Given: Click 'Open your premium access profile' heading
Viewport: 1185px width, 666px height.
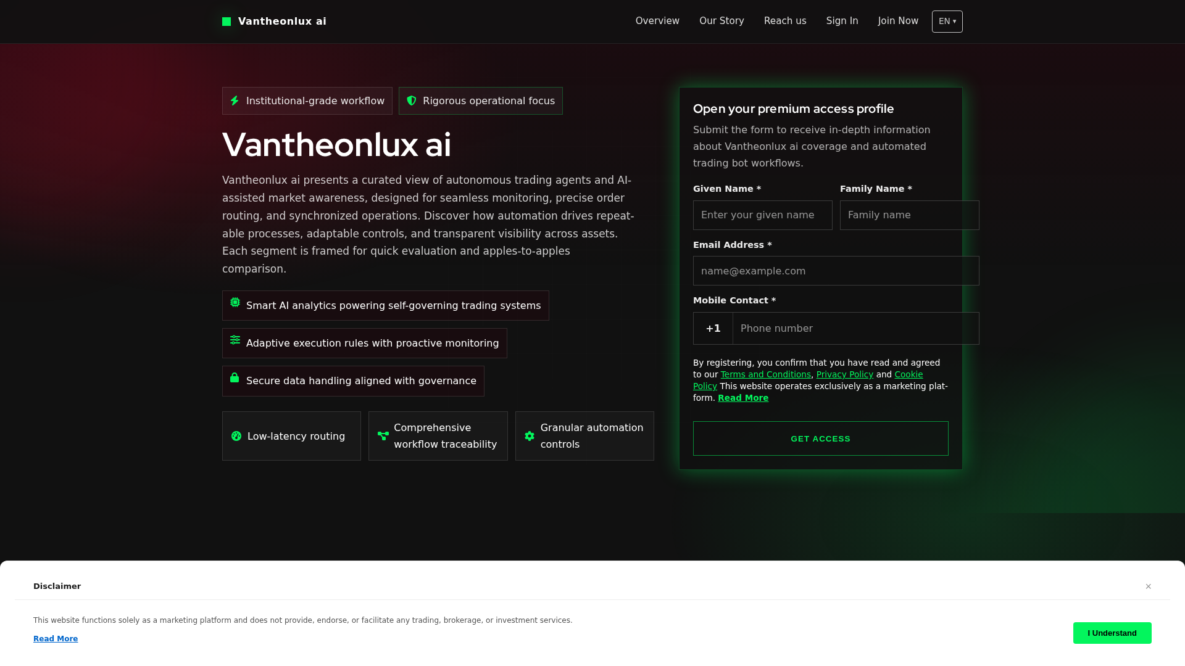Looking at the screenshot, I should pyautogui.click(x=793, y=109).
